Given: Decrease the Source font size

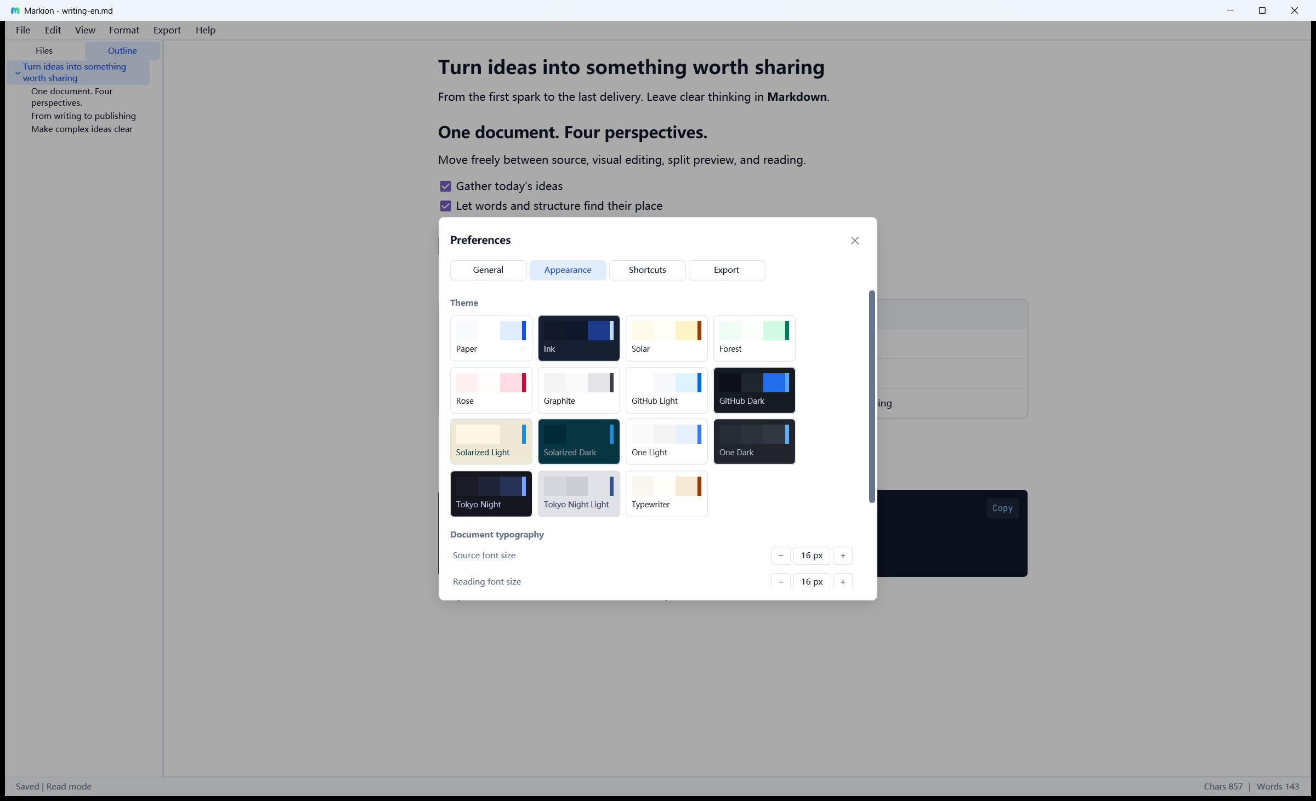Looking at the screenshot, I should tap(781, 556).
